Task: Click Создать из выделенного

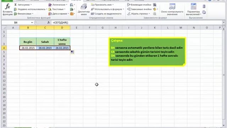Action: [106, 14]
